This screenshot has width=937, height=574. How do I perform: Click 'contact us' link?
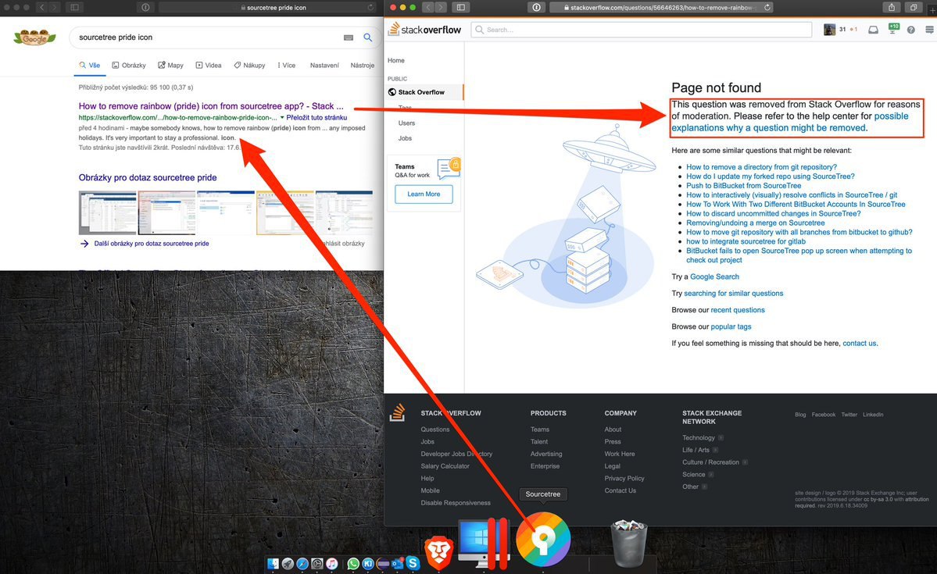pyautogui.click(x=860, y=344)
